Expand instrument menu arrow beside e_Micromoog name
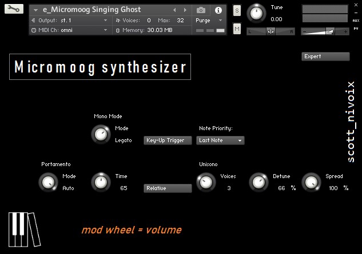362x254 pixels. tap(35, 10)
